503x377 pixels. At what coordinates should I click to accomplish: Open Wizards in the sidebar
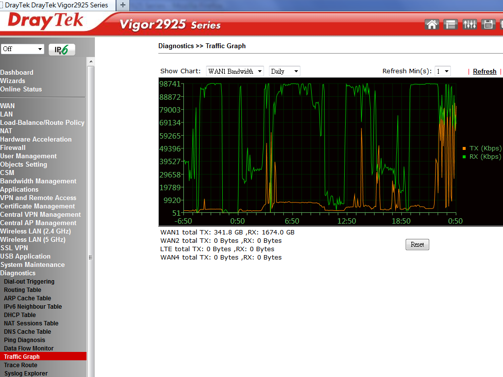pyautogui.click(x=12, y=81)
